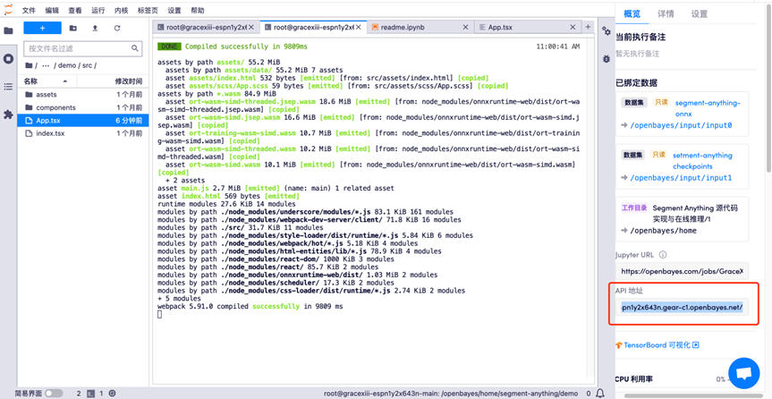The width and height of the screenshot is (772, 399).
Task: Open the running terminals and kernels panel
Action: pos(8,59)
